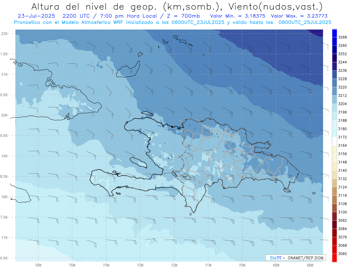Click the latitude label "7.5N"
Screen dimensions: 348x269
coord(4,217)
